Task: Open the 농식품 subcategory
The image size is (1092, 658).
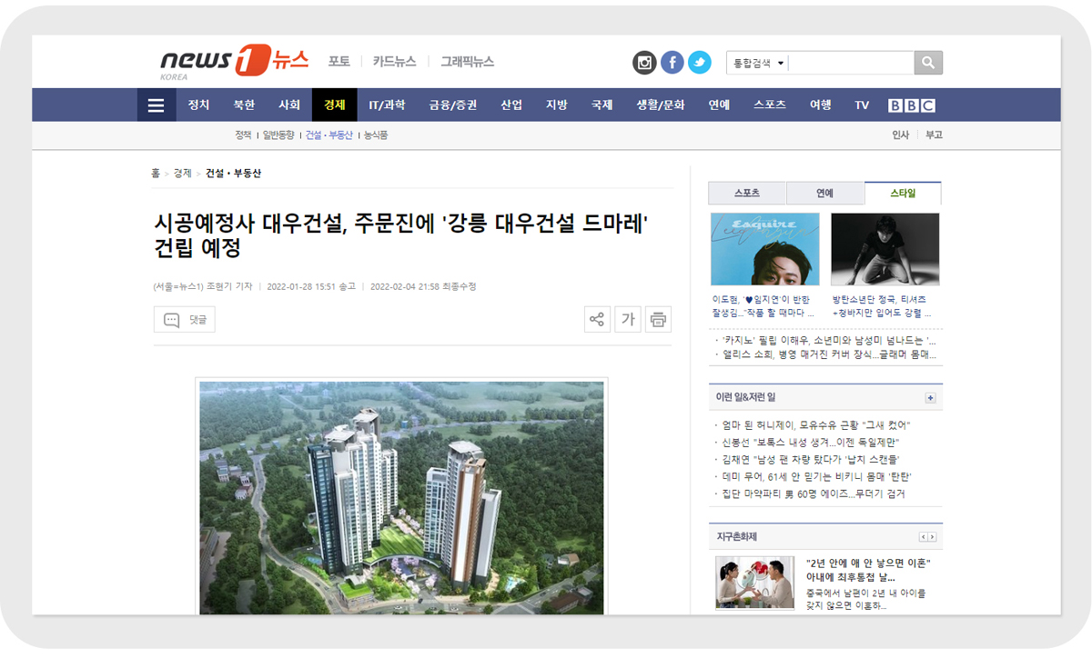Action: [376, 135]
